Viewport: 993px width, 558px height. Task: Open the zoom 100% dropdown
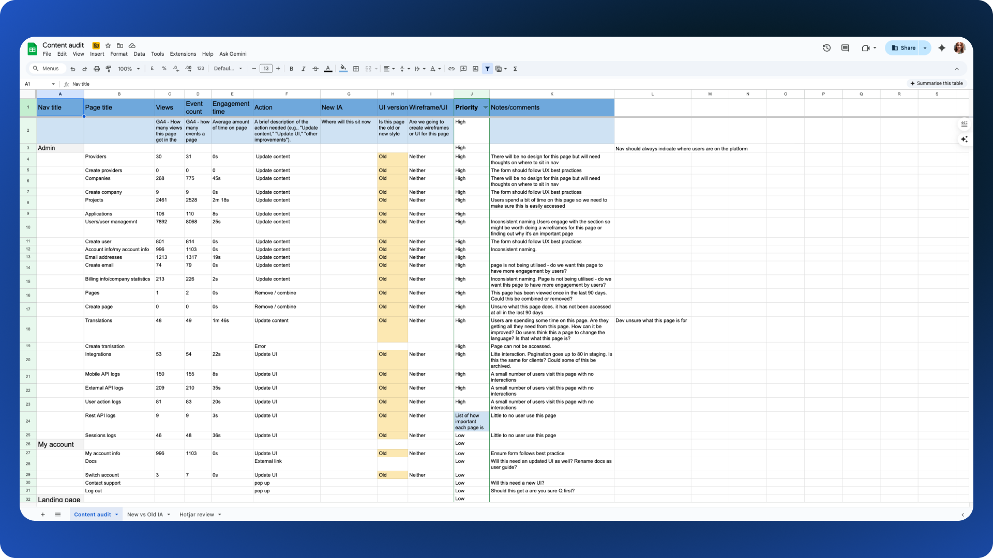tap(129, 69)
